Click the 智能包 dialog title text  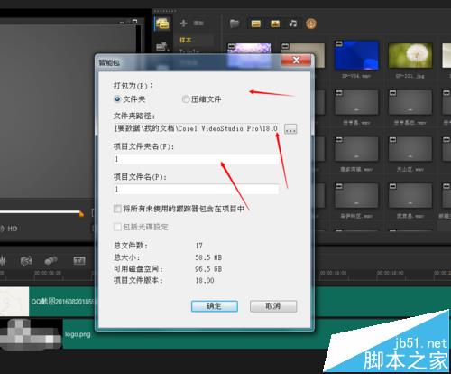pos(109,62)
